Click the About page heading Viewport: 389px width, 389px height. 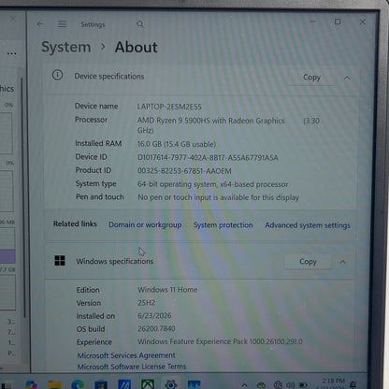[137, 48]
